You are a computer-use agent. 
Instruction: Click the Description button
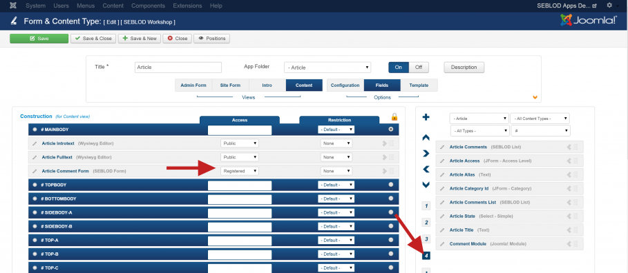tap(464, 67)
